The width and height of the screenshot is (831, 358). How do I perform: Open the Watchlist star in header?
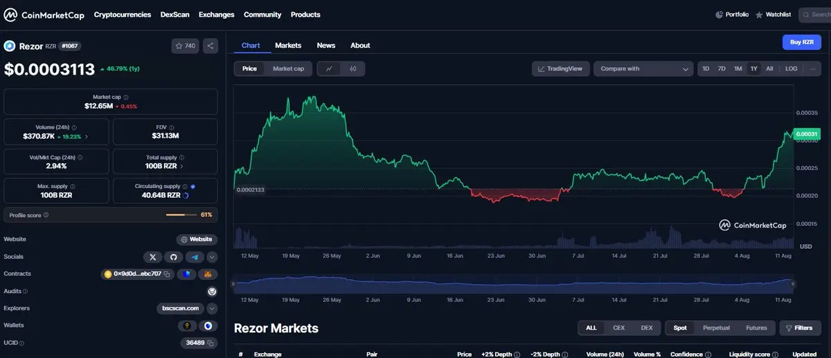759,15
